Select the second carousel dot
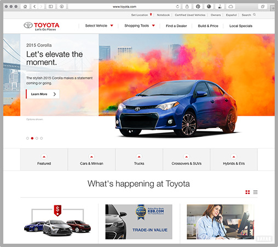The image size is (278, 247). [32, 138]
